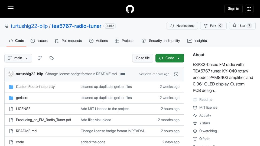Open the LICENSE file

23,109
